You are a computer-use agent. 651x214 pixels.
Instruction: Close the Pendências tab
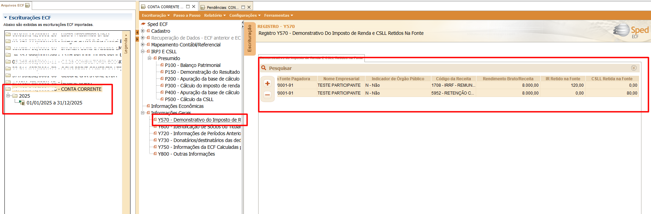click(249, 7)
